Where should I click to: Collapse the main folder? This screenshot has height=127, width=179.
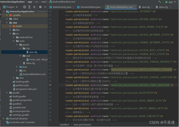coord(13,41)
